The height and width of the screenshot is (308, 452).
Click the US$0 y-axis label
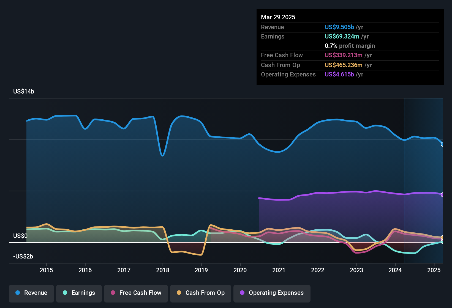(x=20, y=236)
